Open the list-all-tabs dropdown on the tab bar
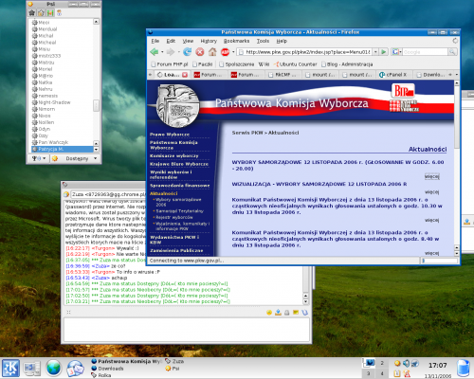 [457, 75]
